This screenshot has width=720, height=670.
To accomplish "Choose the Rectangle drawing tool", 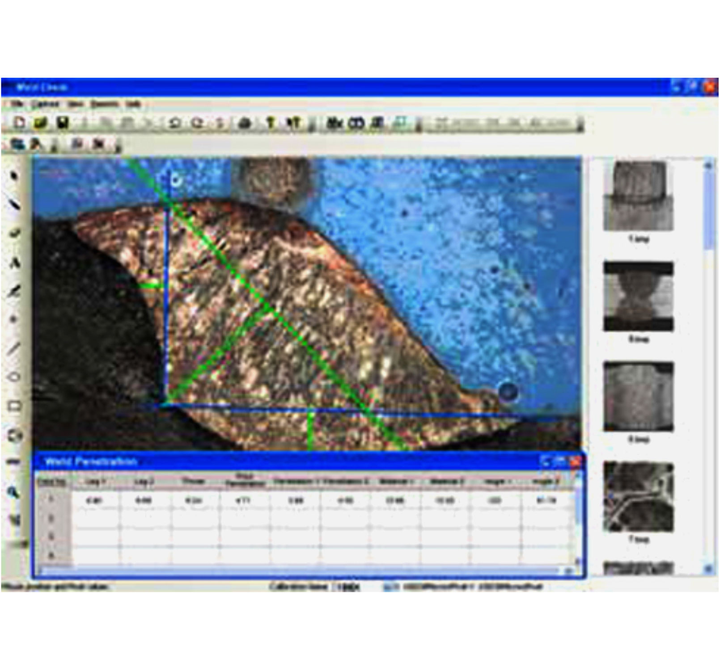I will click(15, 404).
